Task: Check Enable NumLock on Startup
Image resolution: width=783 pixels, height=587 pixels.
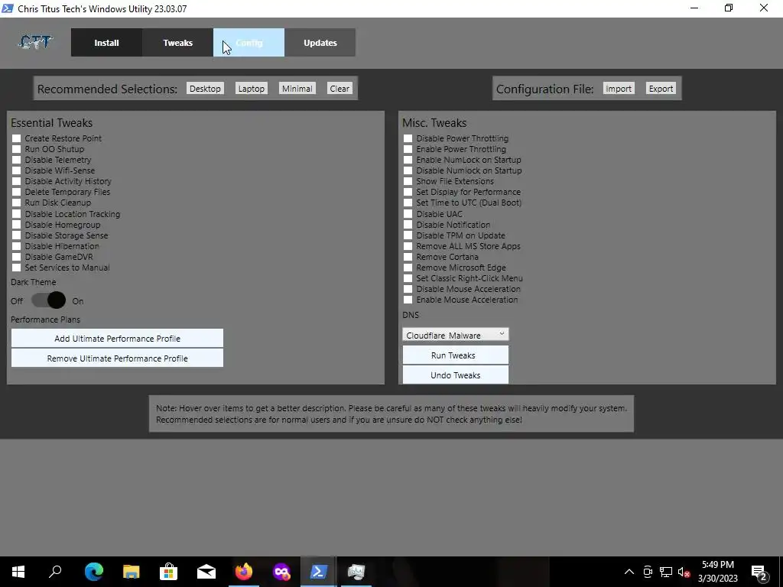Action: coord(408,160)
